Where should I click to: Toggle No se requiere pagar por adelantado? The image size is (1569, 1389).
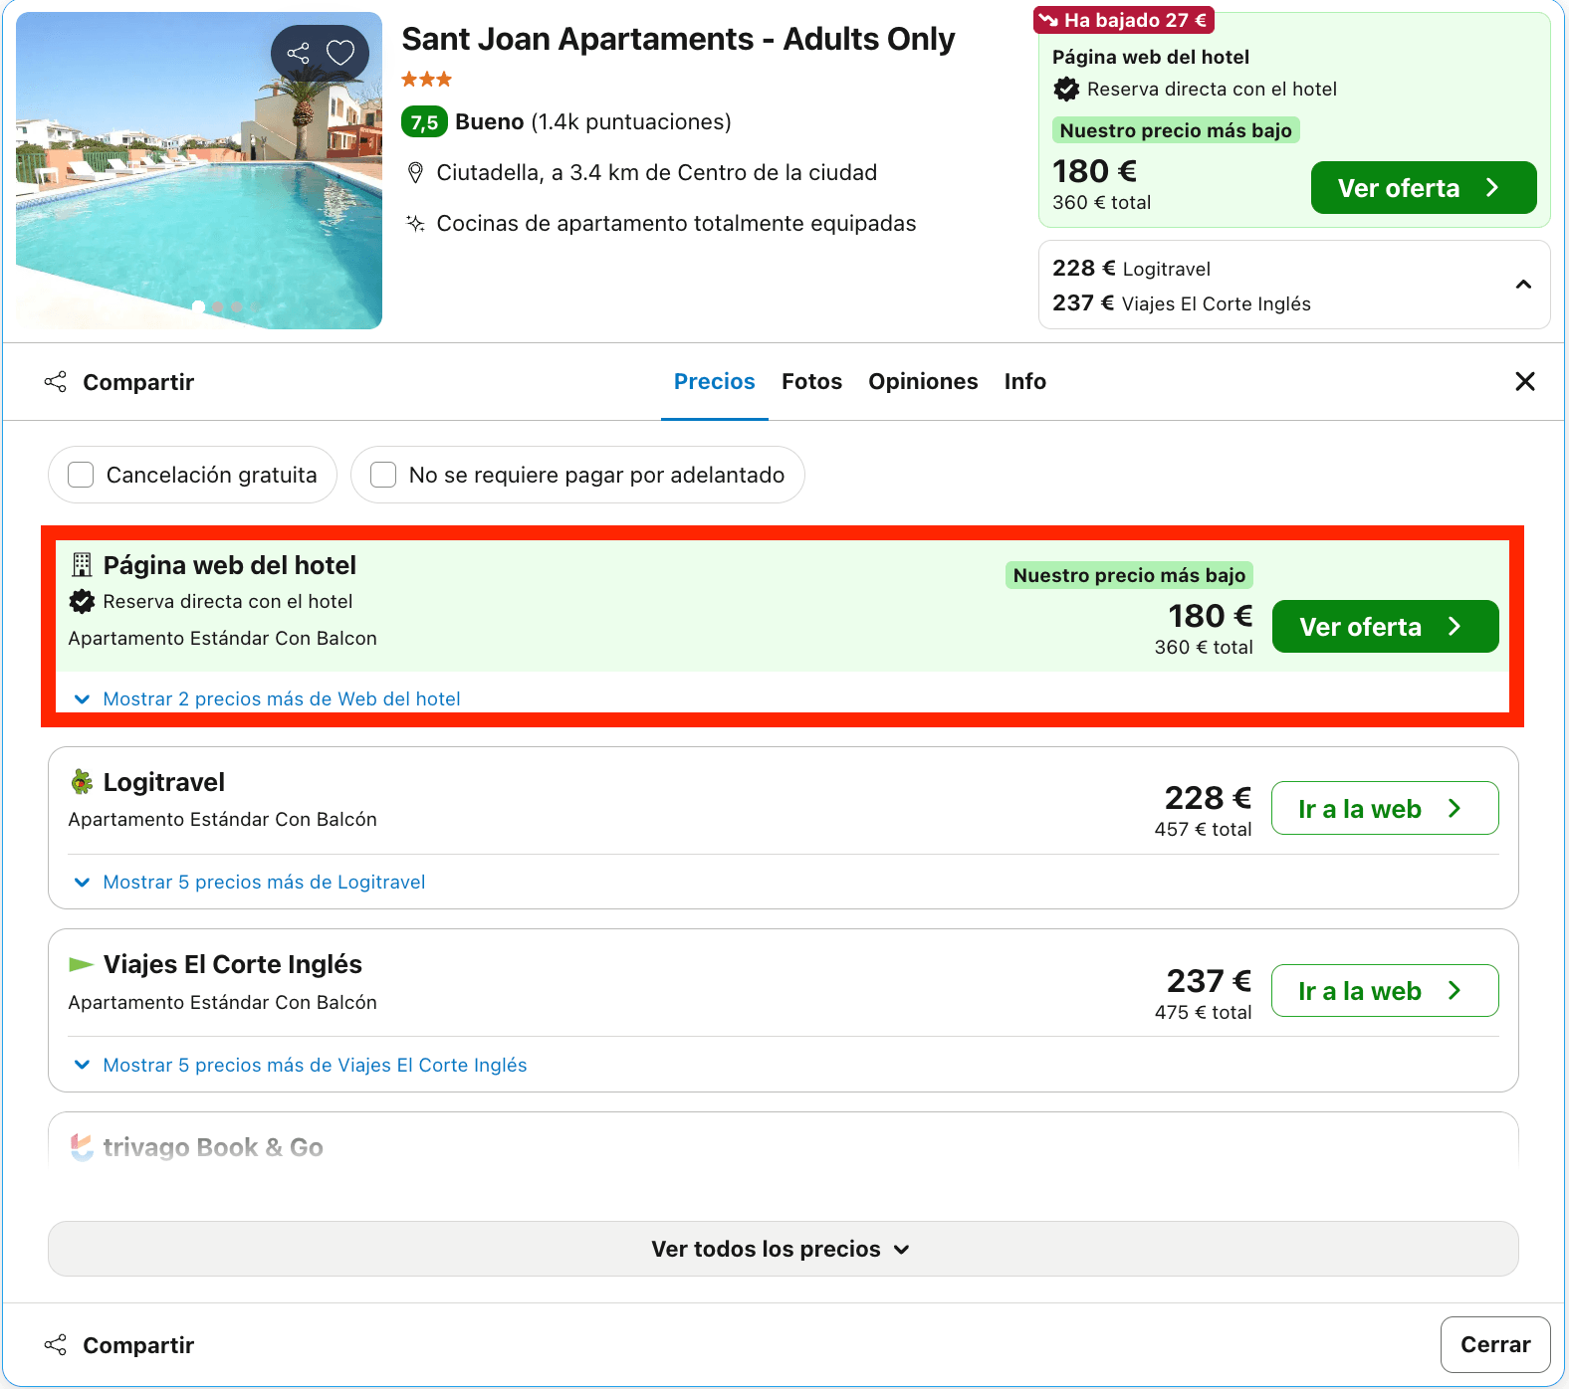tap(577, 475)
